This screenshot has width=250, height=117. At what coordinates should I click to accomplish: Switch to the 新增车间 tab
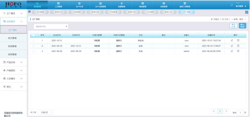pos(58,12)
